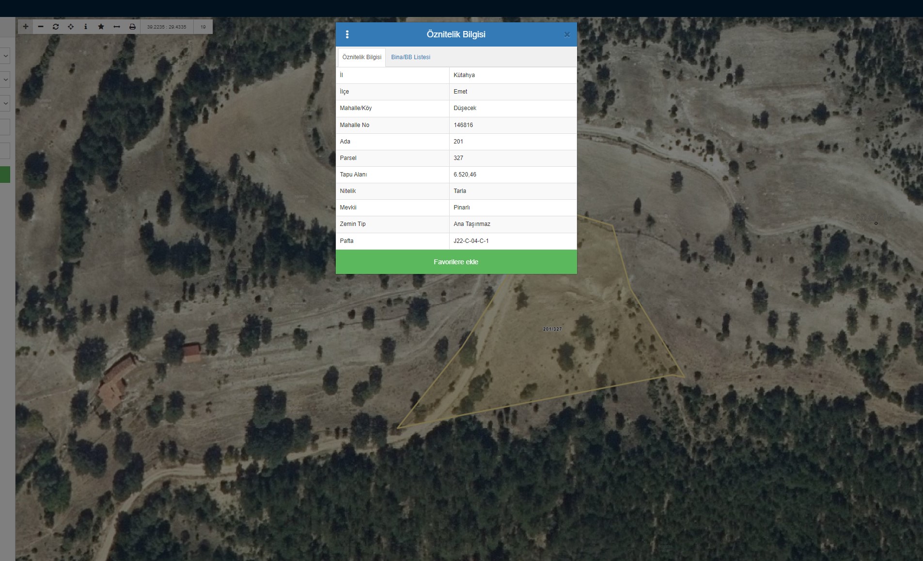
Task: Open the three-dot menu in dialog header
Action: [347, 34]
